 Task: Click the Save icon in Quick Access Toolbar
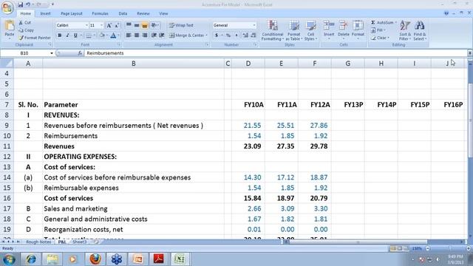(20, 4)
